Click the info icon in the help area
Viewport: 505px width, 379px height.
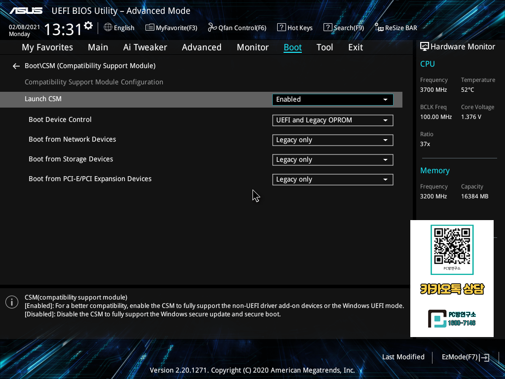12,302
